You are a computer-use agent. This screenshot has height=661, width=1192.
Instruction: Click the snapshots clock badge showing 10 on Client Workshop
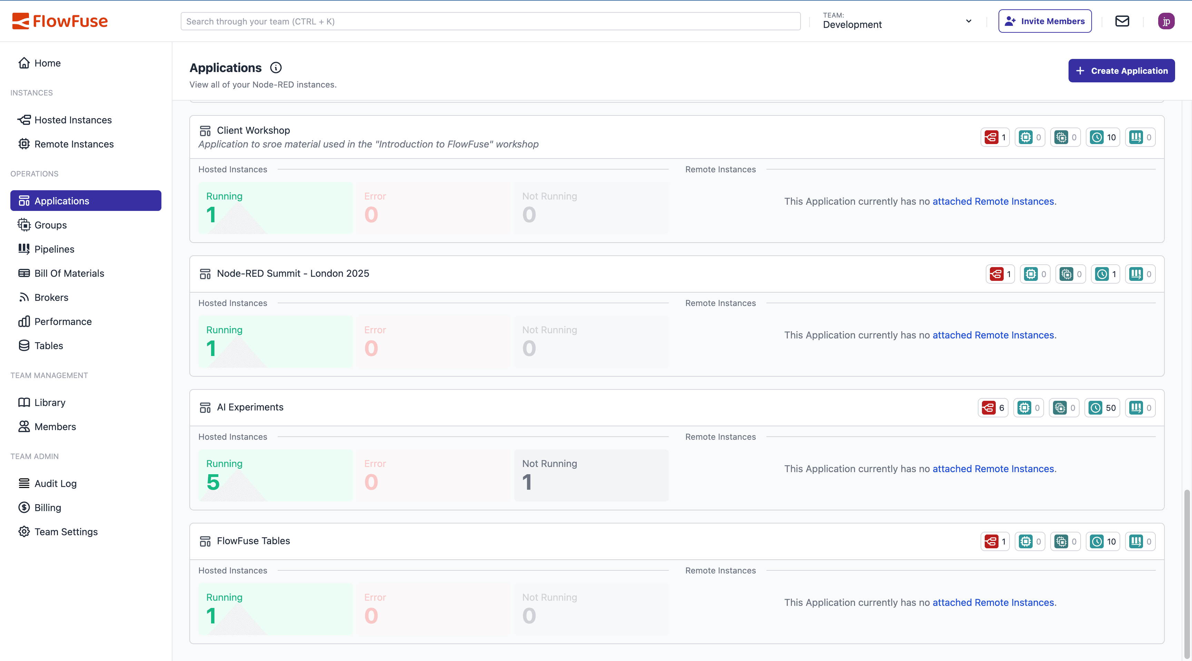[x=1102, y=137]
